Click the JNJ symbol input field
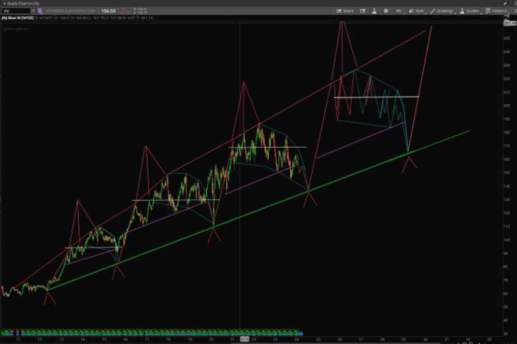The width and height of the screenshot is (517, 344). click(16, 11)
